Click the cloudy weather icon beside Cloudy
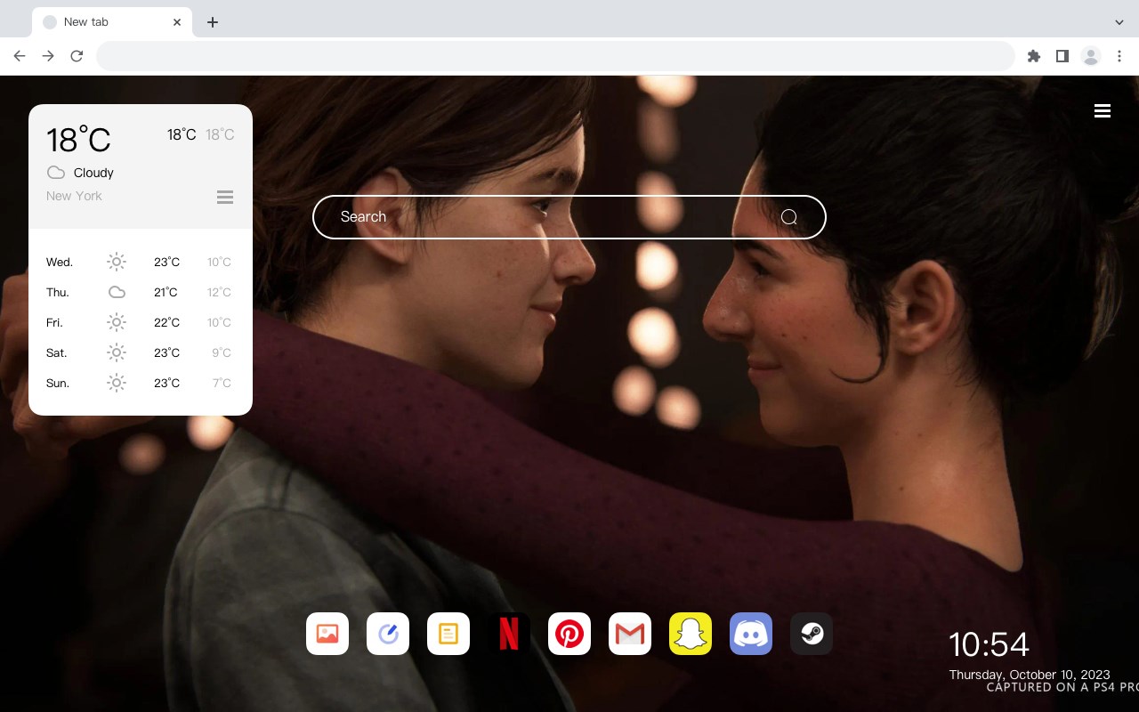The height and width of the screenshot is (712, 1139). point(56,173)
